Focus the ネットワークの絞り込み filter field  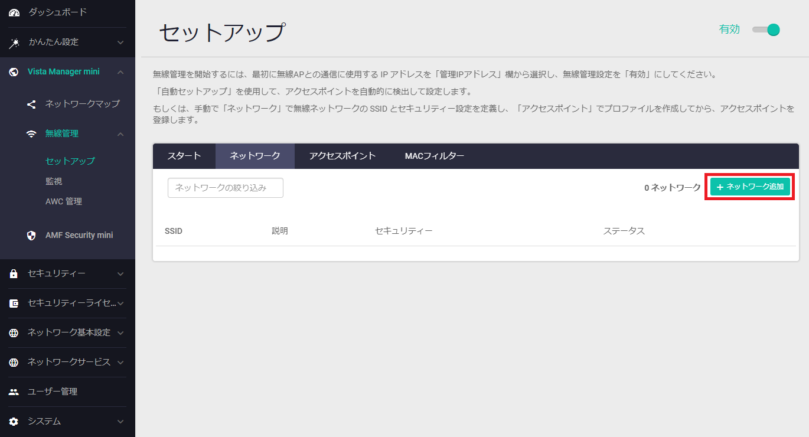coord(225,188)
